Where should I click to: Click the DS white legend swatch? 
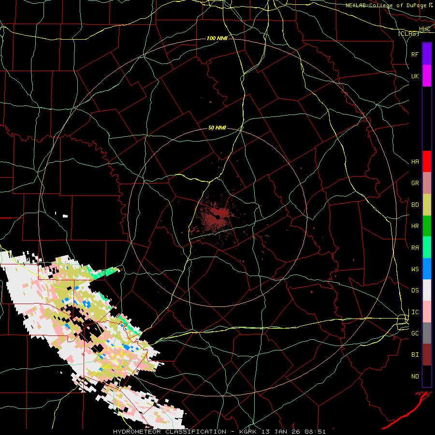pos(427,290)
